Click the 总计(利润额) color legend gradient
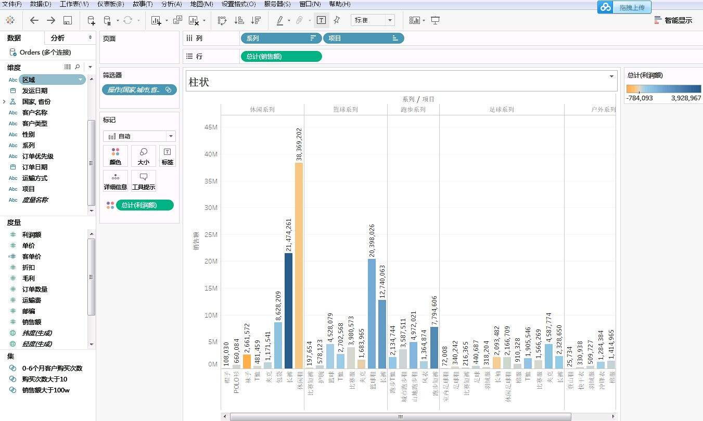 tap(663, 89)
